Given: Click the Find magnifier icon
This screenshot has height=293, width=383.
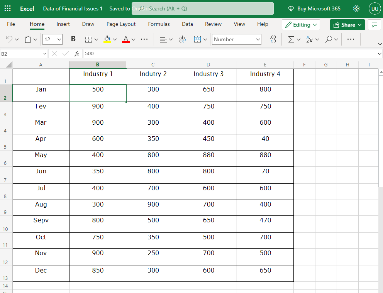Looking at the screenshot, I should point(329,39).
